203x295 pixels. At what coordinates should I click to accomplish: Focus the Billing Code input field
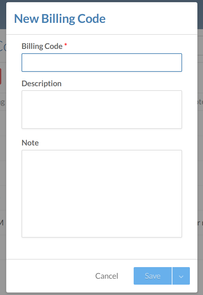click(101, 63)
